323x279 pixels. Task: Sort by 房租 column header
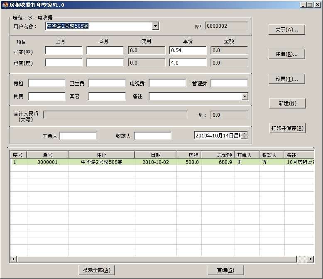click(189, 155)
